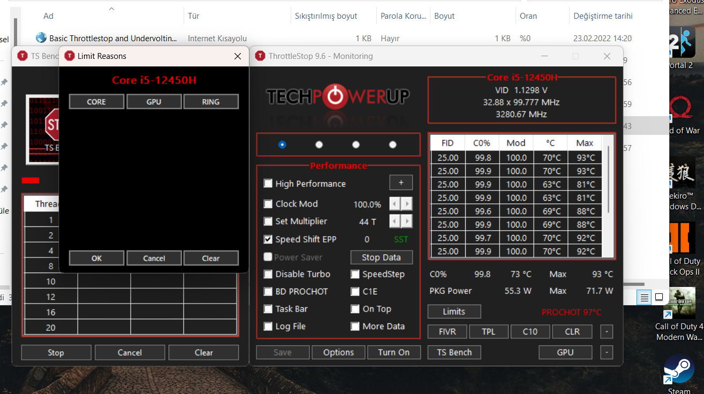
Task: Click Cancel in the TS Bench window
Action: [130, 353]
